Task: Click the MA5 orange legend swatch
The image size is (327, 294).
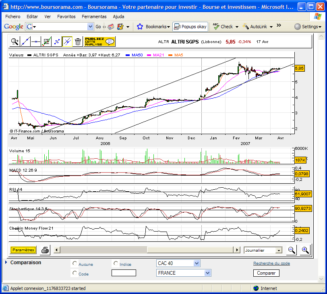Action: [170, 55]
